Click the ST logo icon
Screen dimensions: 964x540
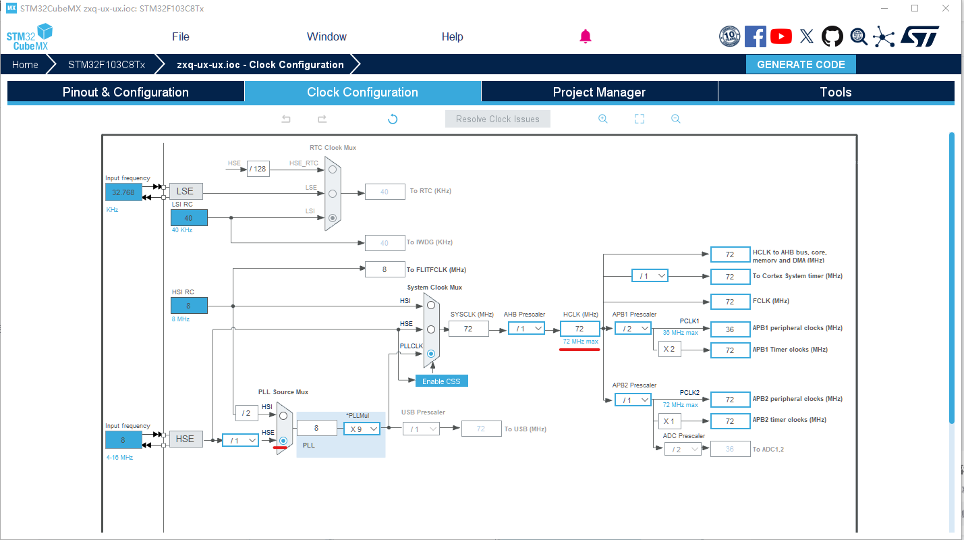[x=919, y=36]
